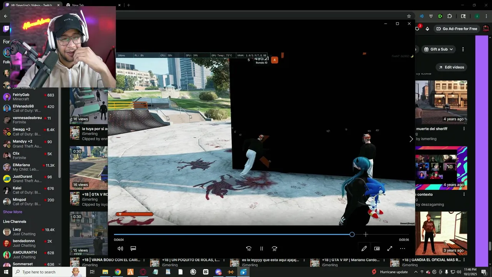492x277 pixels.
Task: Open the clip thumbnail marked 3 years ago
Action: [x=441, y=234]
